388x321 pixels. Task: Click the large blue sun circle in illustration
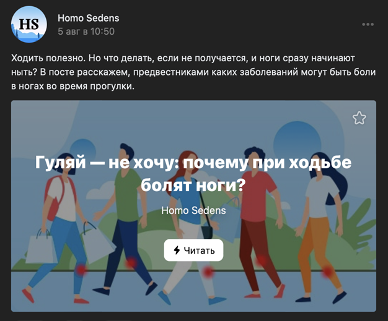coord(297,141)
